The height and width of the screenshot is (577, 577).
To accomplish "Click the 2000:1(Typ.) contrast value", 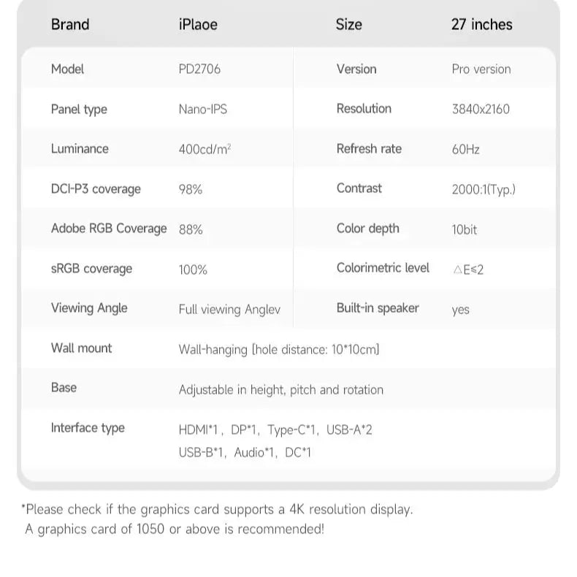I will [484, 189].
